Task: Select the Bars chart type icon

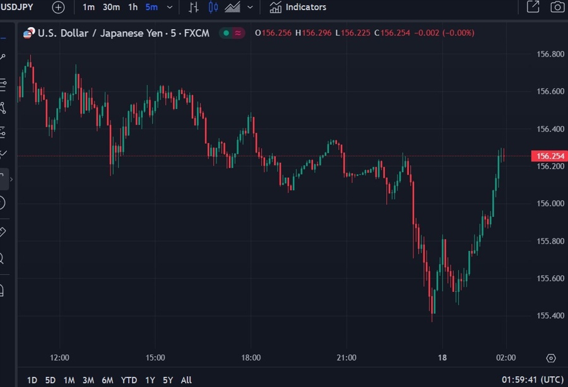Action: pyautogui.click(x=193, y=8)
